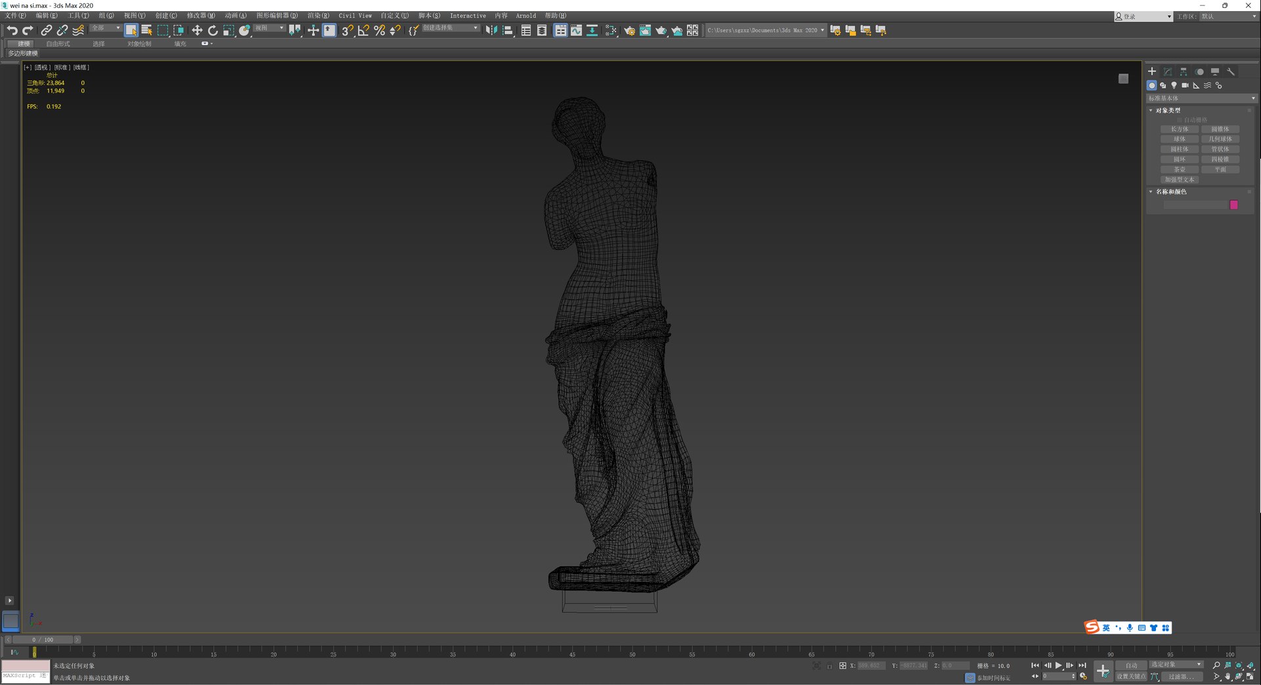Open Render Setup teapot icon
The image size is (1261, 685).
[x=629, y=30]
